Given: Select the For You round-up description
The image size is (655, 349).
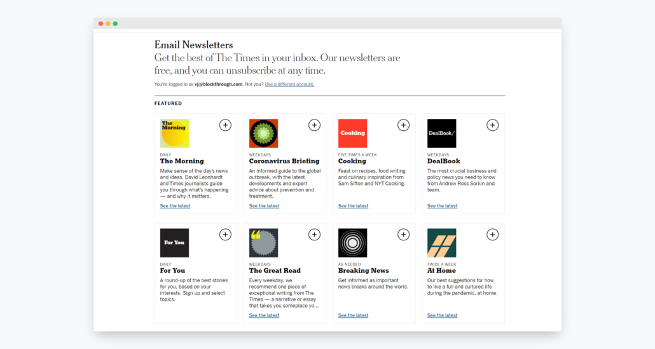Looking at the screenshot, I should tap(194, 290).
